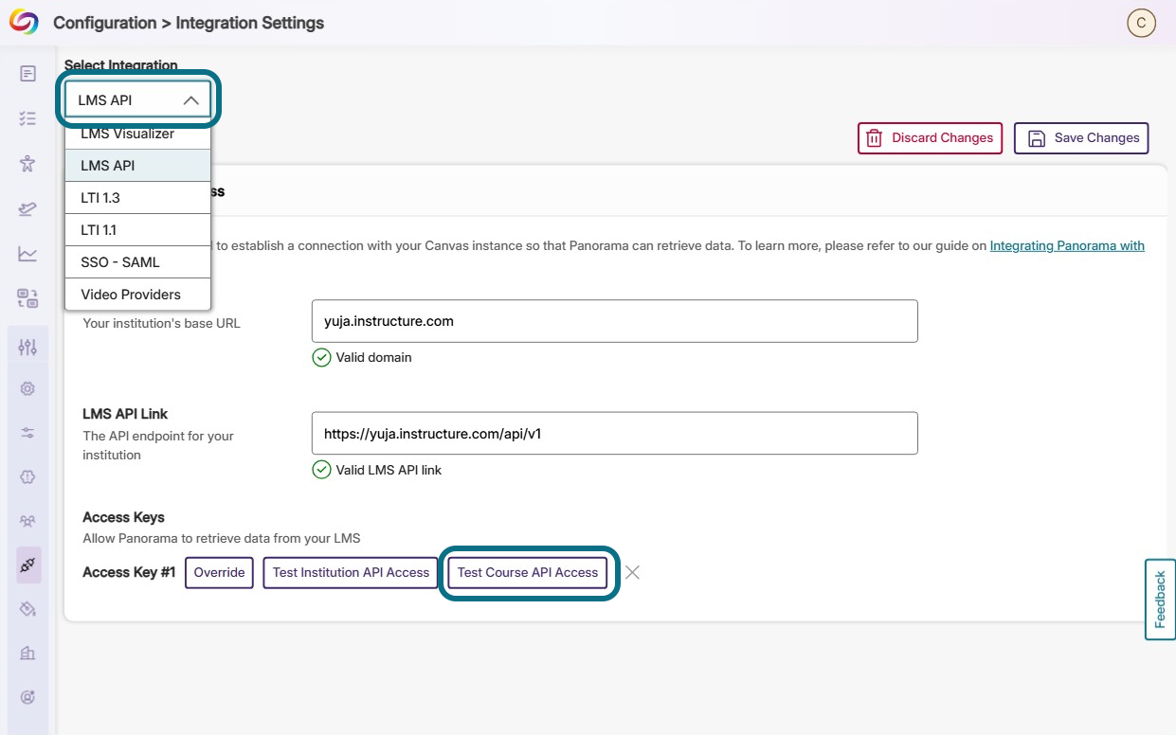Click the Access Keys heading

(x=123, y=517)
